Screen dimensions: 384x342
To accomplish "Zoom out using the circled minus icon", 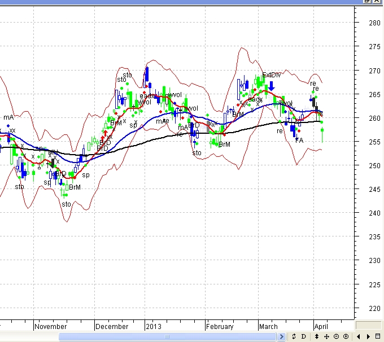I will pos(337,337).
